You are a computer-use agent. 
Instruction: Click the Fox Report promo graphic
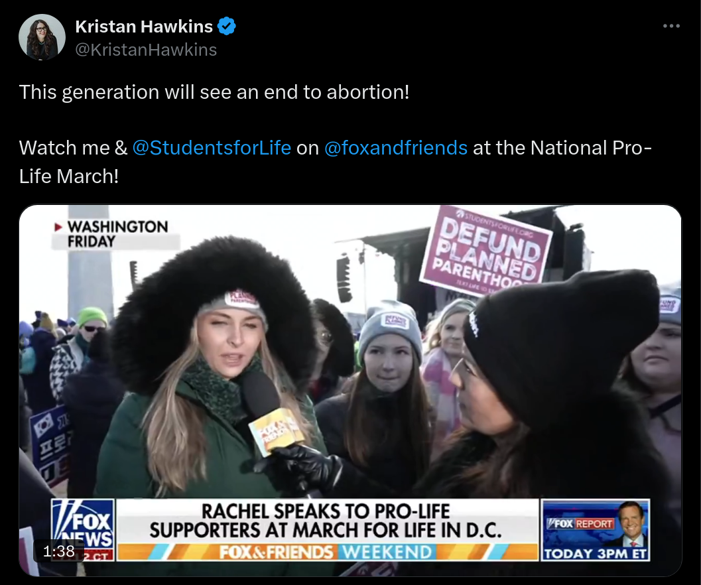(595, 530)
